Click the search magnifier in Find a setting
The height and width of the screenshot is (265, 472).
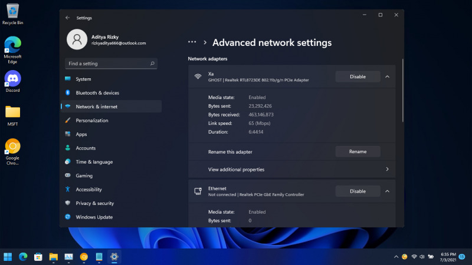pyautogui.click(x=152, y=64)
